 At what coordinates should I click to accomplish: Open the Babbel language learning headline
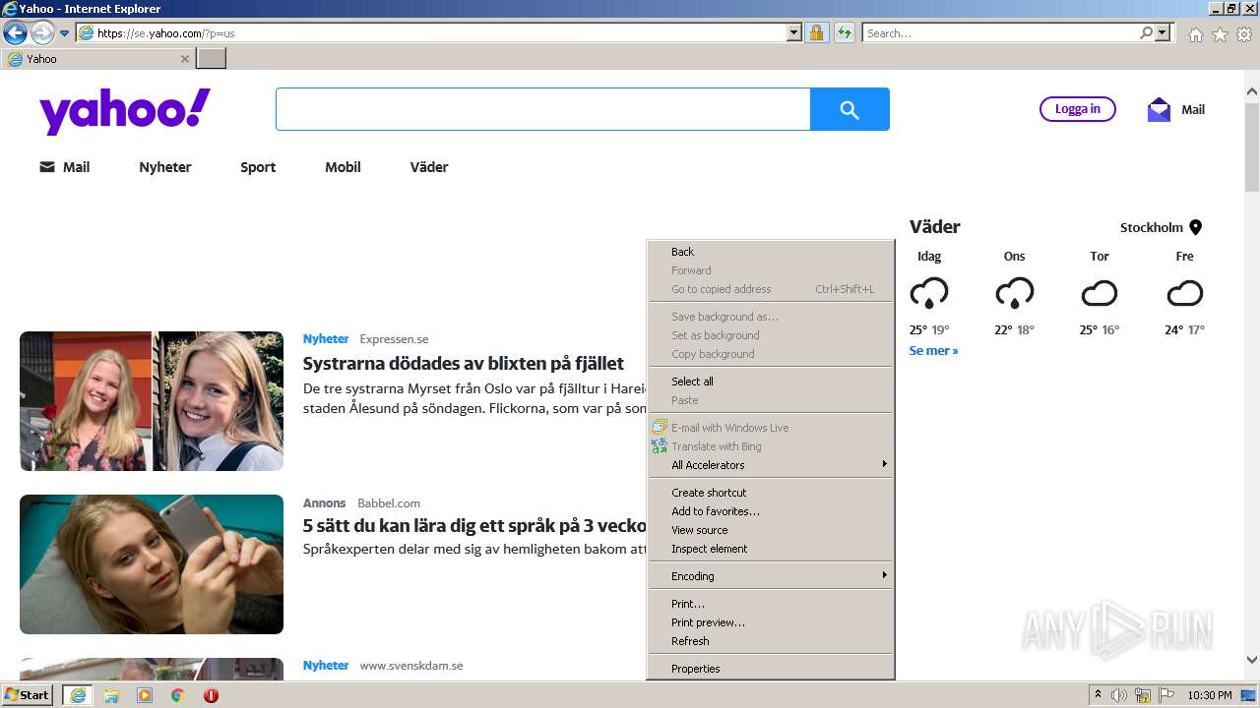[474, 526]
